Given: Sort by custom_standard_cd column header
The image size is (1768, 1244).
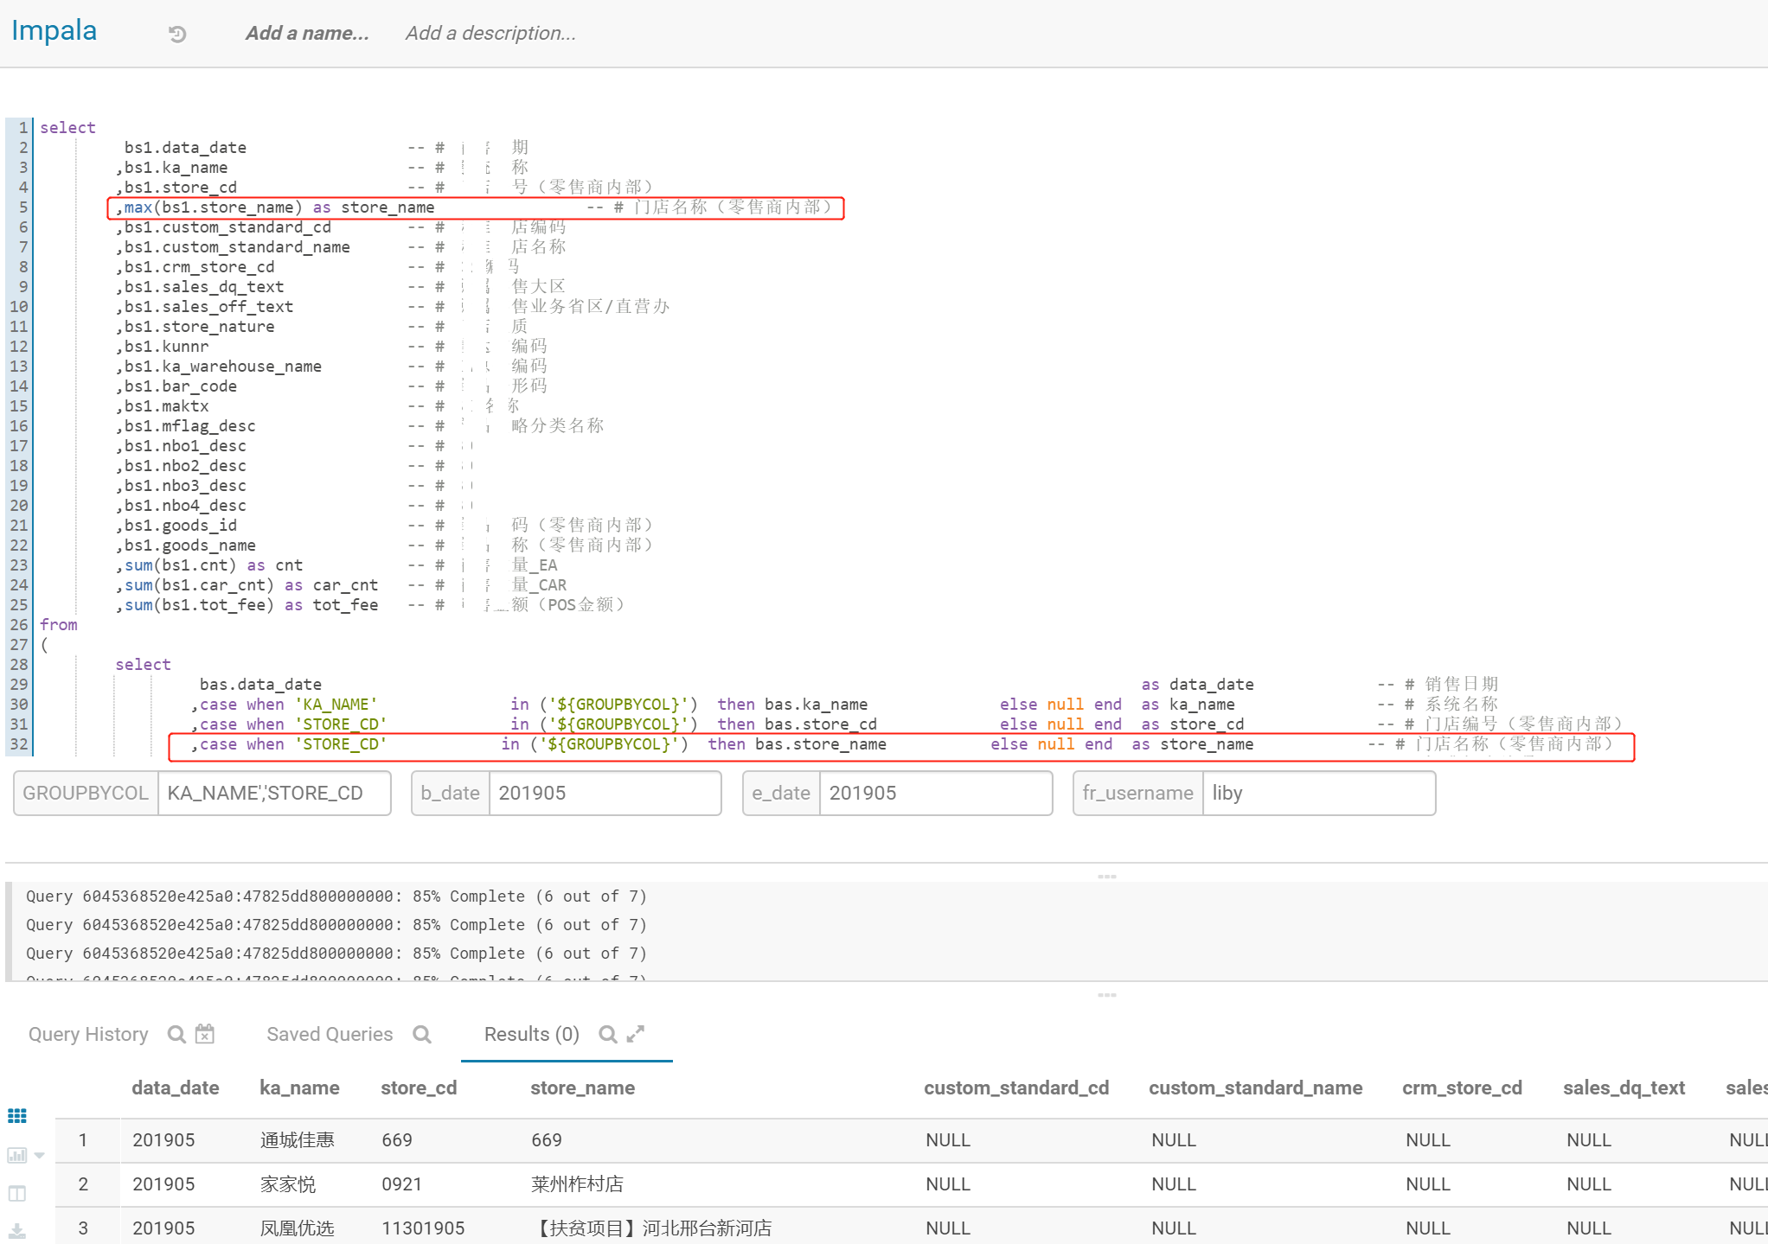Looking at the screenshot, I should [1016, 1088].
